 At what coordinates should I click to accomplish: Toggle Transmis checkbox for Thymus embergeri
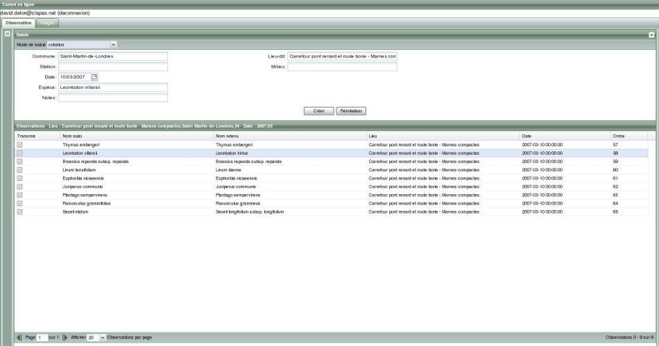click(x=20, y=144)
